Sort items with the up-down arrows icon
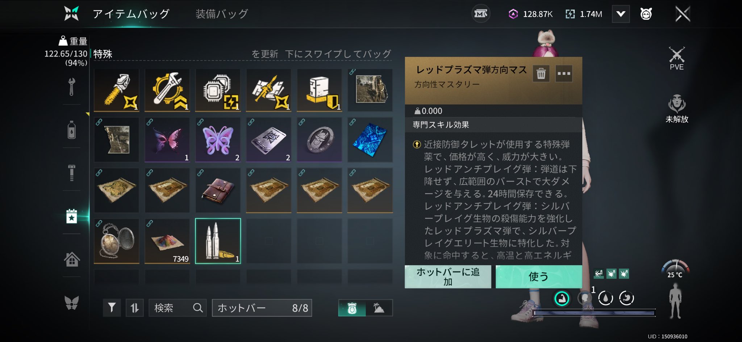742x342 pixels. [134, 308]
